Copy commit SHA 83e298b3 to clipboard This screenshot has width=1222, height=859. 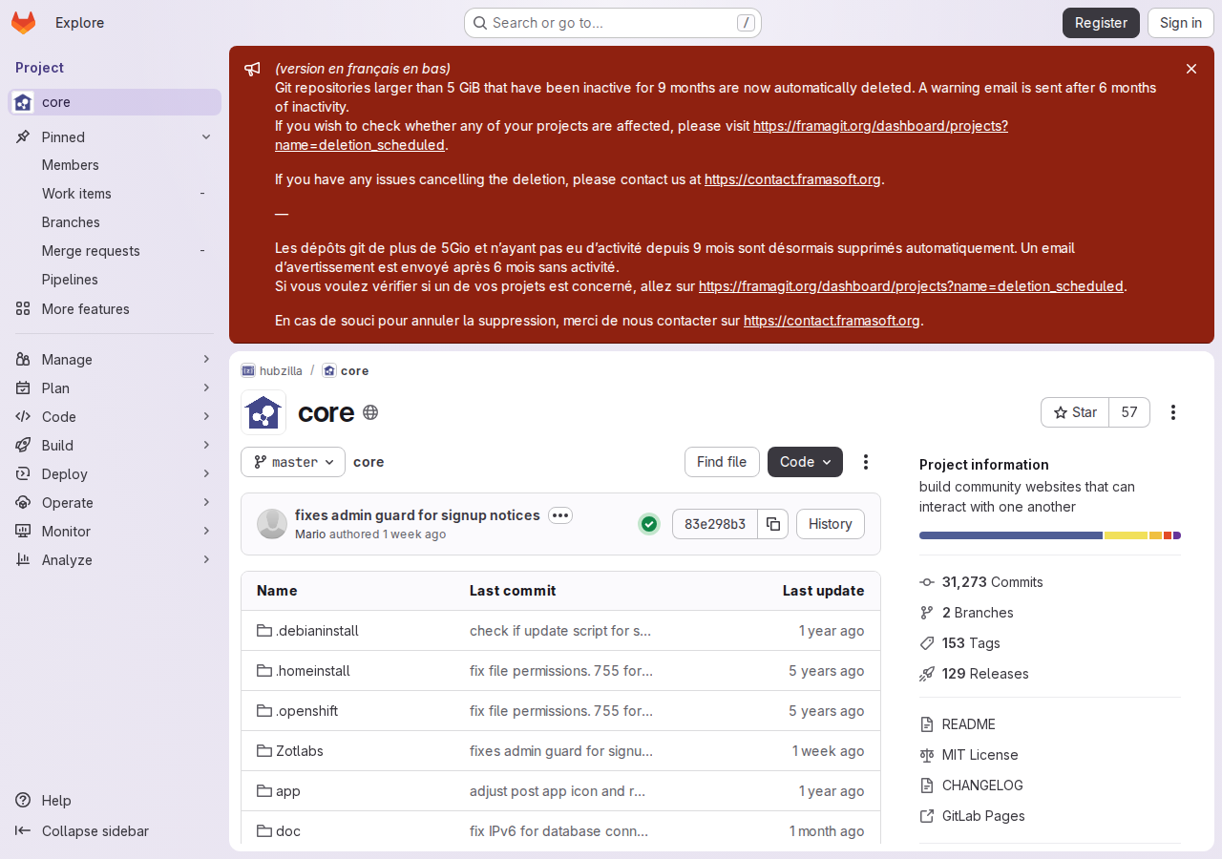773,524
